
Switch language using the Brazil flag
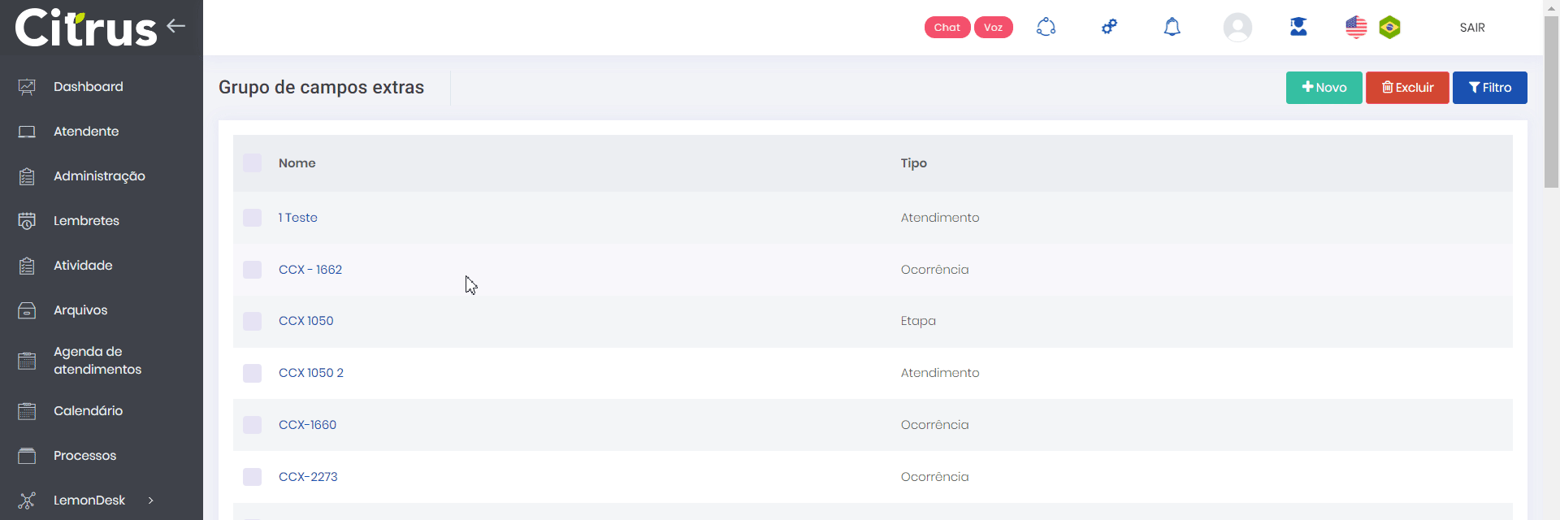coord(1390,28)
